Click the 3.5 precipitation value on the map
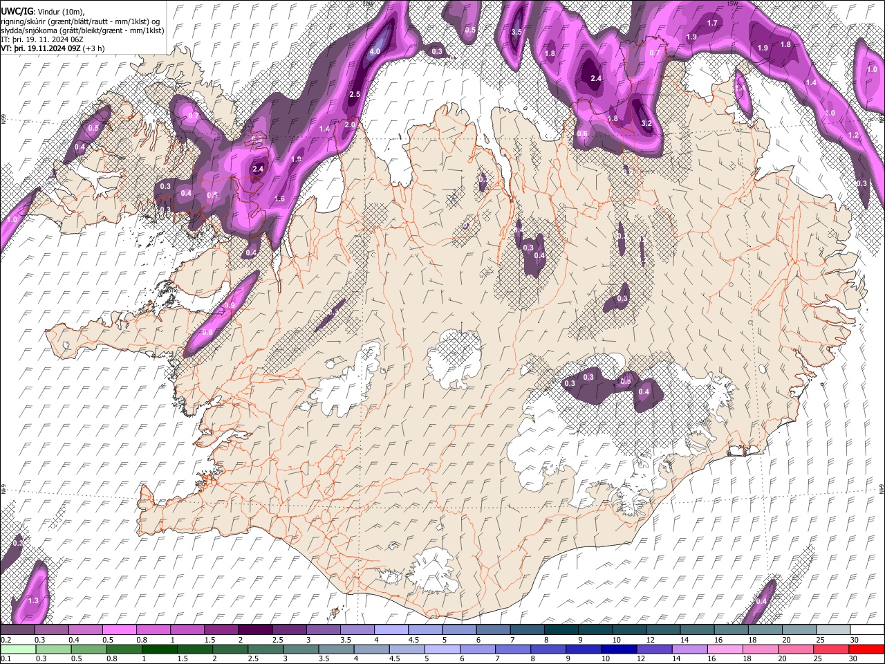Image resolution: width=885 pixels, height=664 pixels. point(516,33)
